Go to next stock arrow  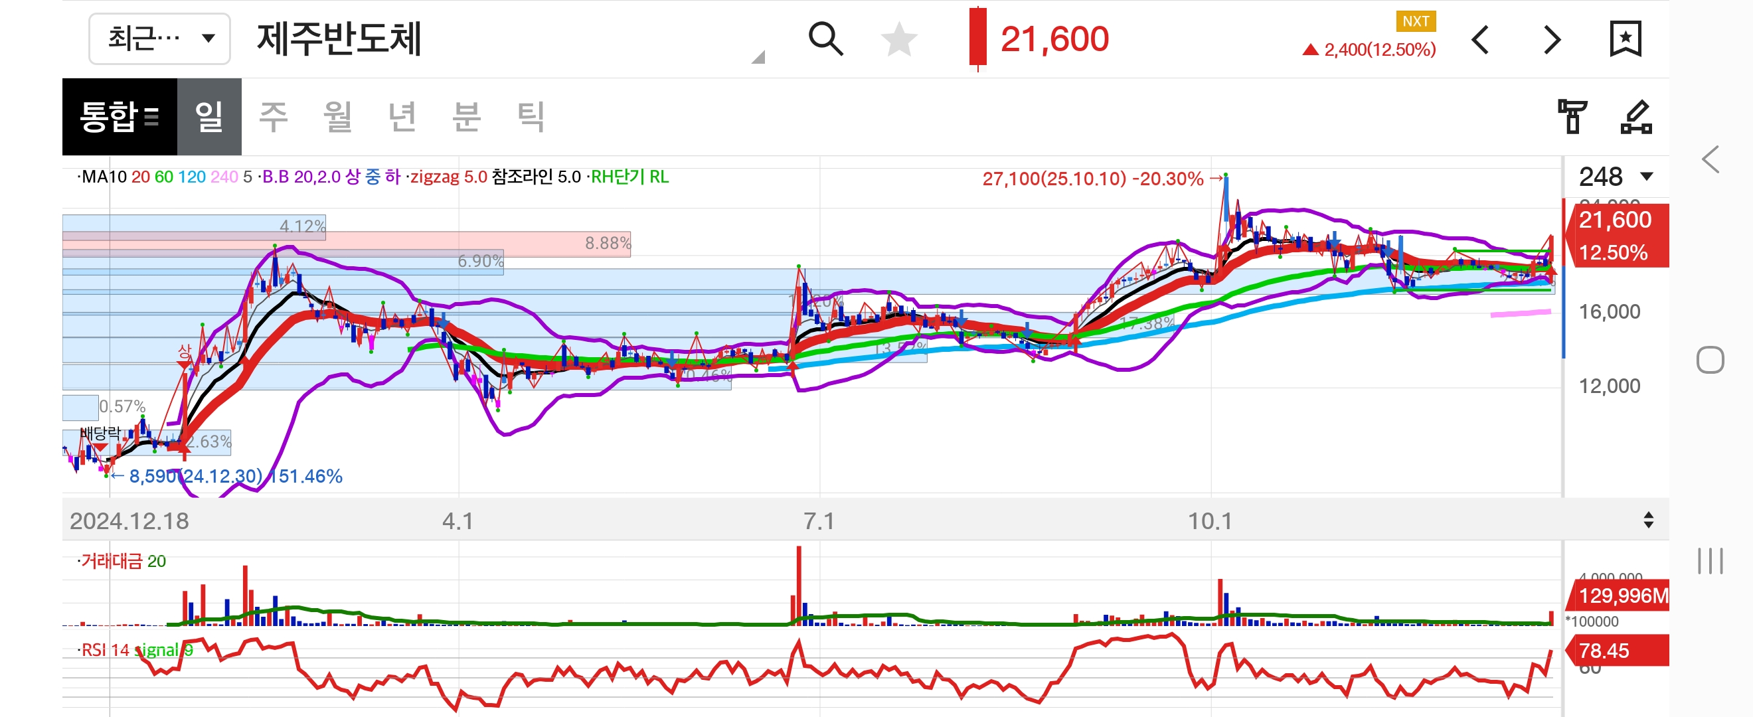1552,40
